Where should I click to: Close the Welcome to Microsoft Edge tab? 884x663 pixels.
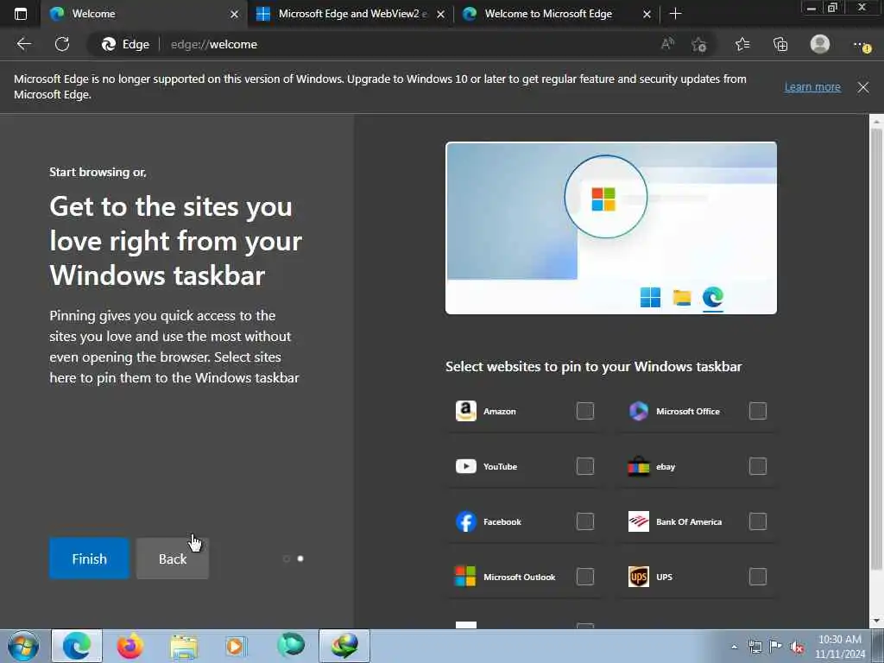[x=647, y=14]
